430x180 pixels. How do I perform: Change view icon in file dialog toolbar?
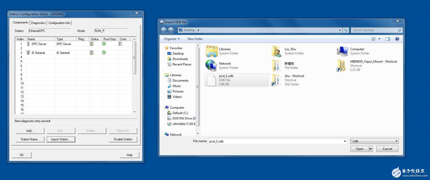pos(374,39)
